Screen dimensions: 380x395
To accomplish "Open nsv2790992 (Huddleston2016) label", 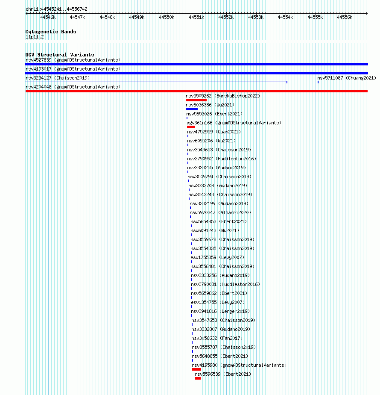I will [x=222, y=159].
